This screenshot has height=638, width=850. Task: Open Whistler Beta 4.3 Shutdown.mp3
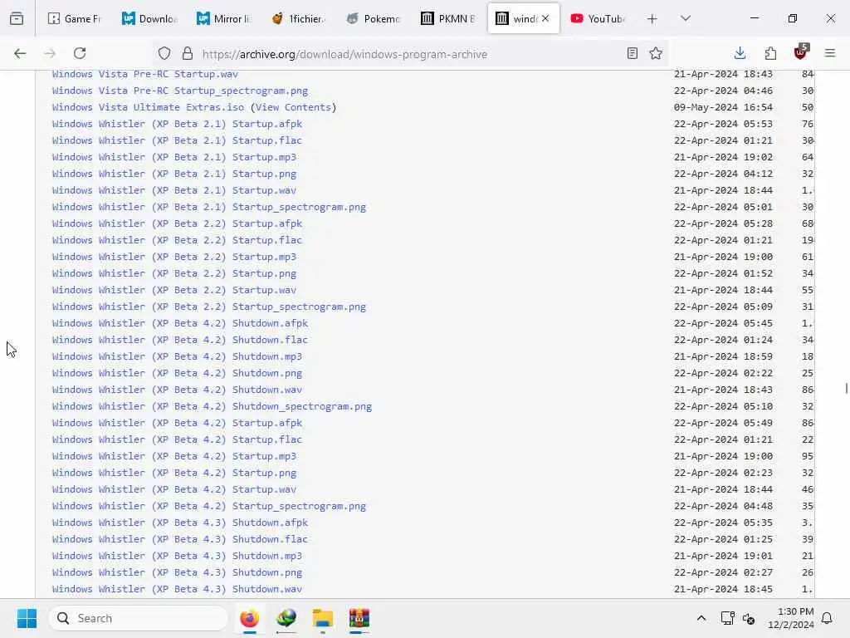[177, 556]
